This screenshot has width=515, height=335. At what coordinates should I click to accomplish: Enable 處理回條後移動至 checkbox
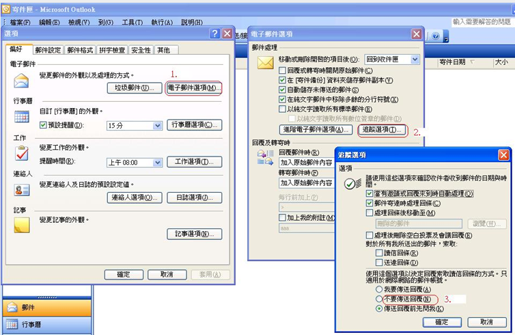[370, 213]
